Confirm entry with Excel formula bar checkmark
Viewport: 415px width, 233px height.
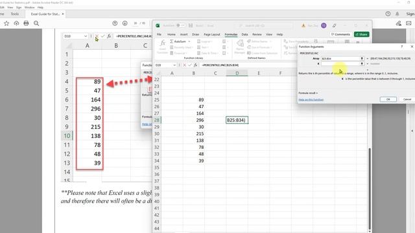[190, 65]
